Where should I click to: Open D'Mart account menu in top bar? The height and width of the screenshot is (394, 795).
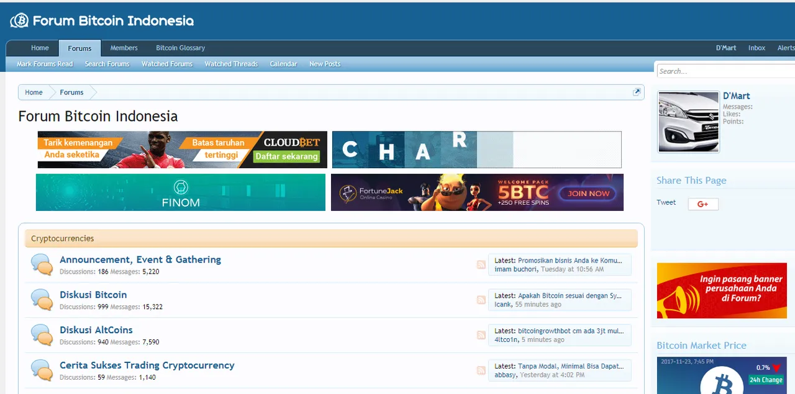(726, 48)
